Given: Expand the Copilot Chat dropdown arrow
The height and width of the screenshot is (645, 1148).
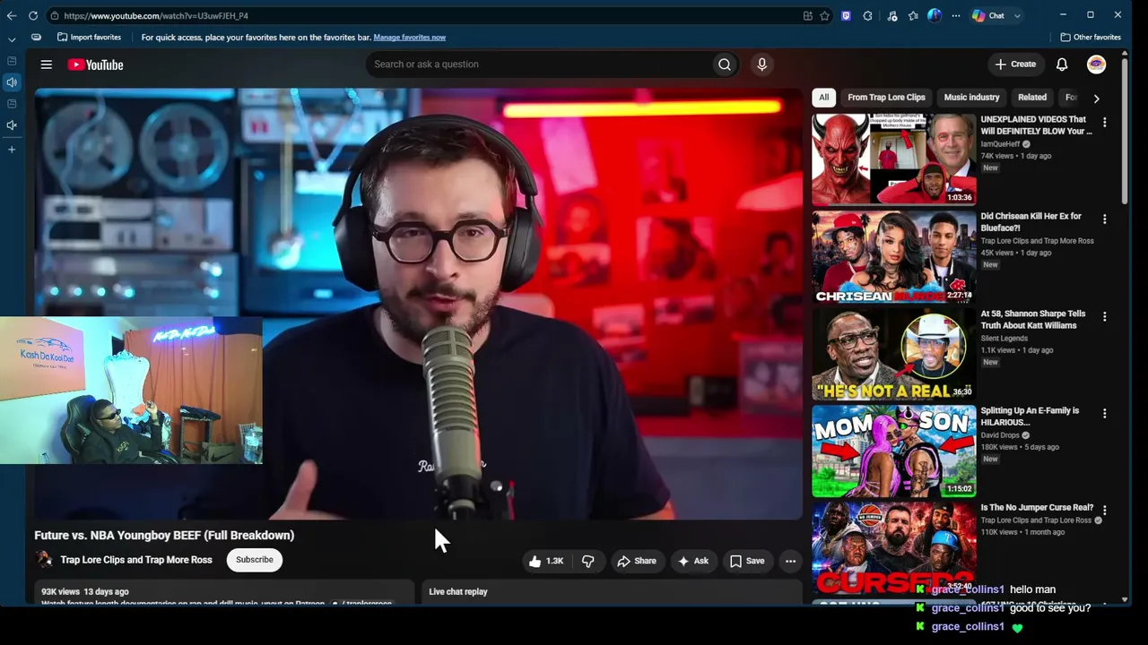Looking at the screenshot, I should point(1017,15).
